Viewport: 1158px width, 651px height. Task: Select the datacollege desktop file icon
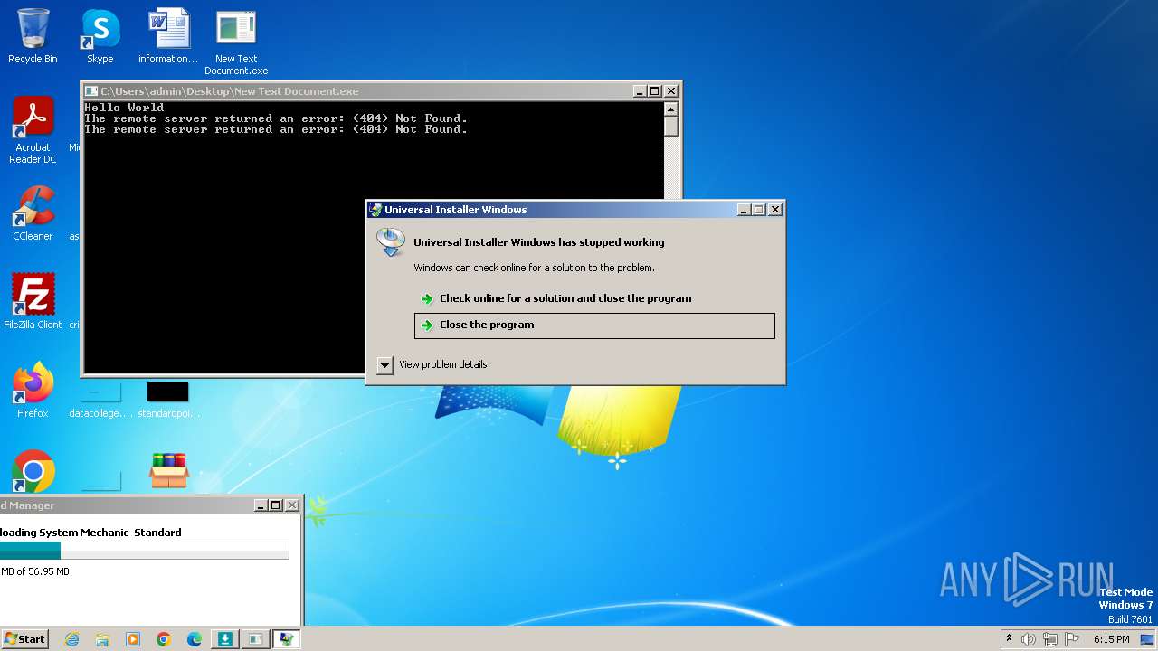(100, 401)
